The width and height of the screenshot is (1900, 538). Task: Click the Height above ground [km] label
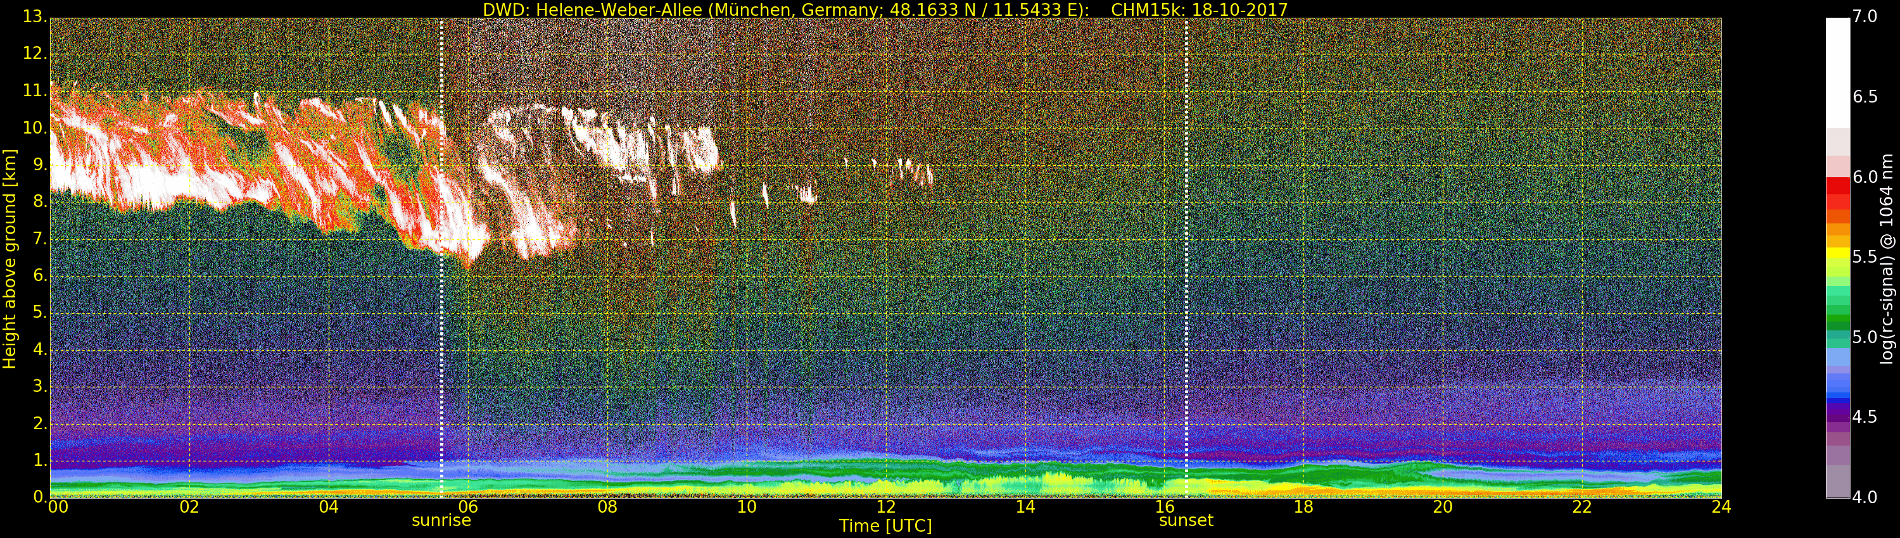pos(9,258)
